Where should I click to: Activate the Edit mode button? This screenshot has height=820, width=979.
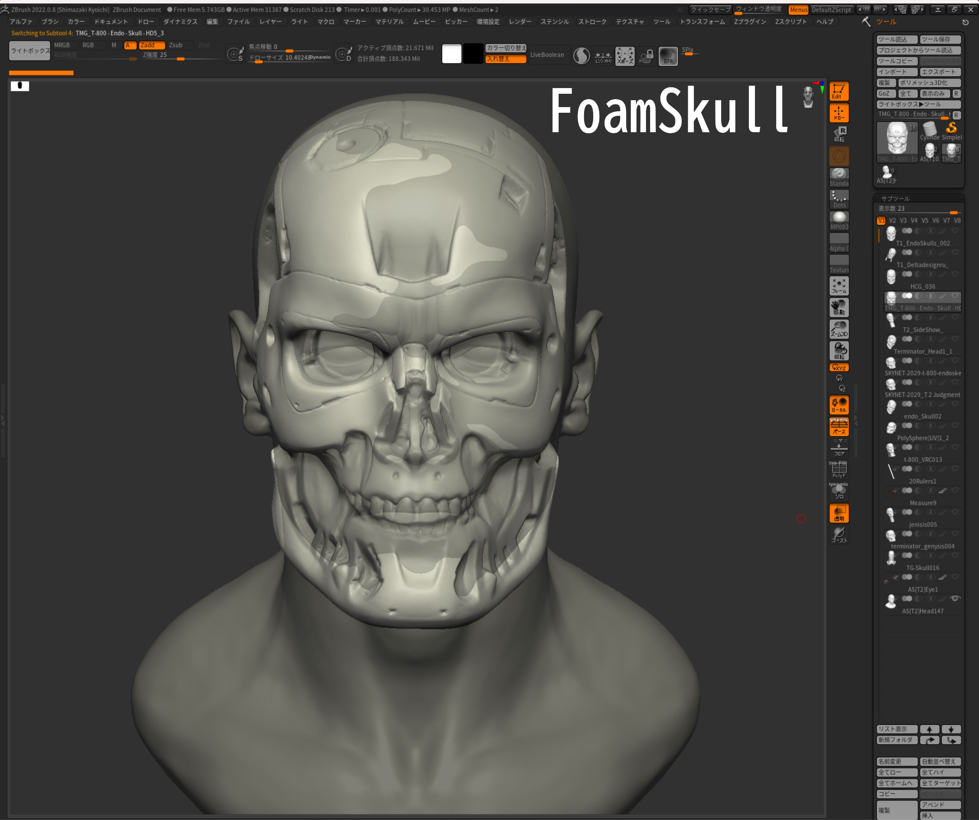[x=838, y=91]
